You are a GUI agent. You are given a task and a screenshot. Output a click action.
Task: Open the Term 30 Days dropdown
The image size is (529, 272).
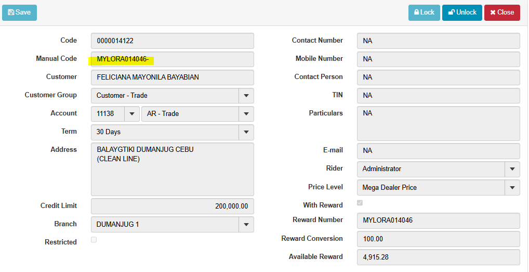tap(246, 132)
